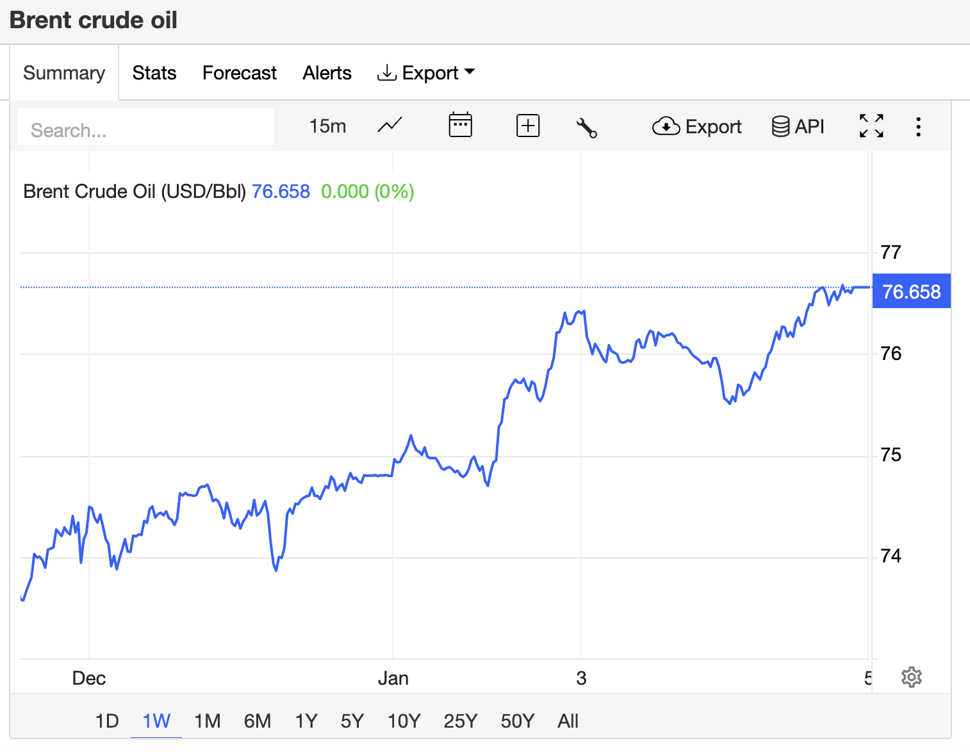
Task: Select the All time range
Action: tap(568, 721)
